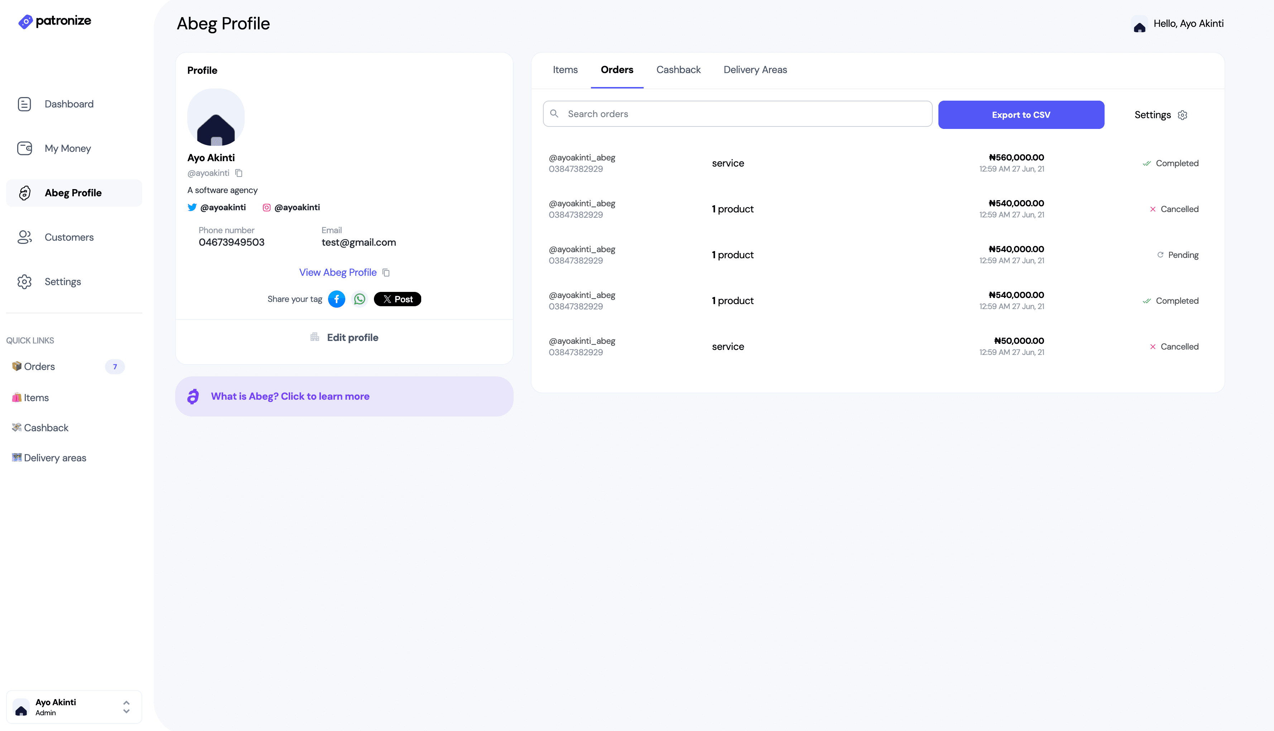Click the Items shopping bags icon
Screen dimensions: 1274x731
(x=16, y=397)
